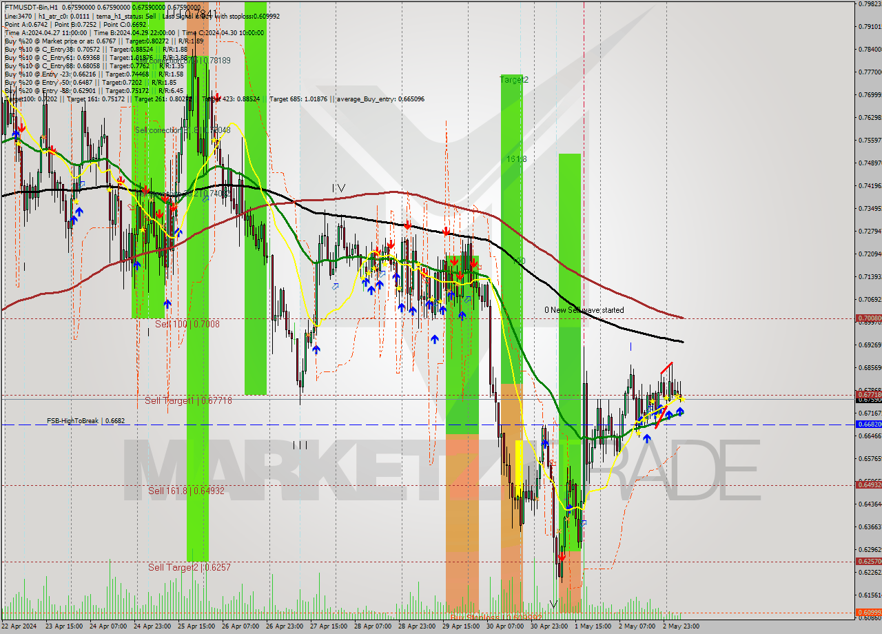Click the '2 May 07:00' time axis label
882x634 pixels.
pyautogui.click(x=637, y=626)
